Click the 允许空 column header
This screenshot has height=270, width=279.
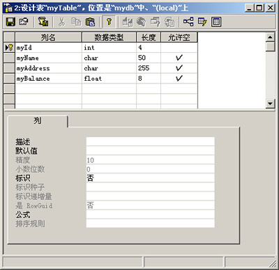(x=179, y=38)
